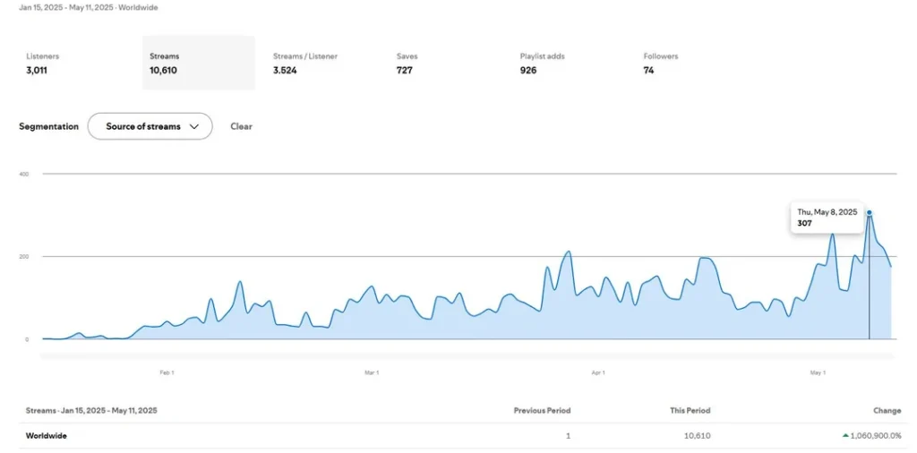Click the Apr 1 axis label
917x453 pixels.
[598, 372]
